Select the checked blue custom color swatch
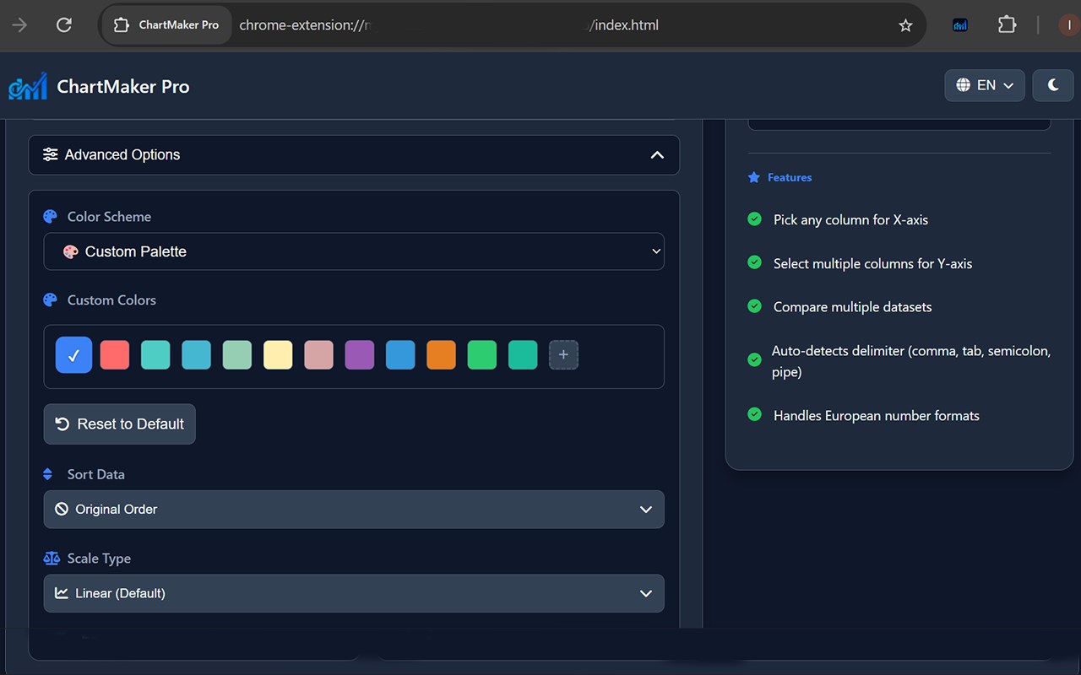Viewport: 1081px width, 675px height. click(74, 355)
